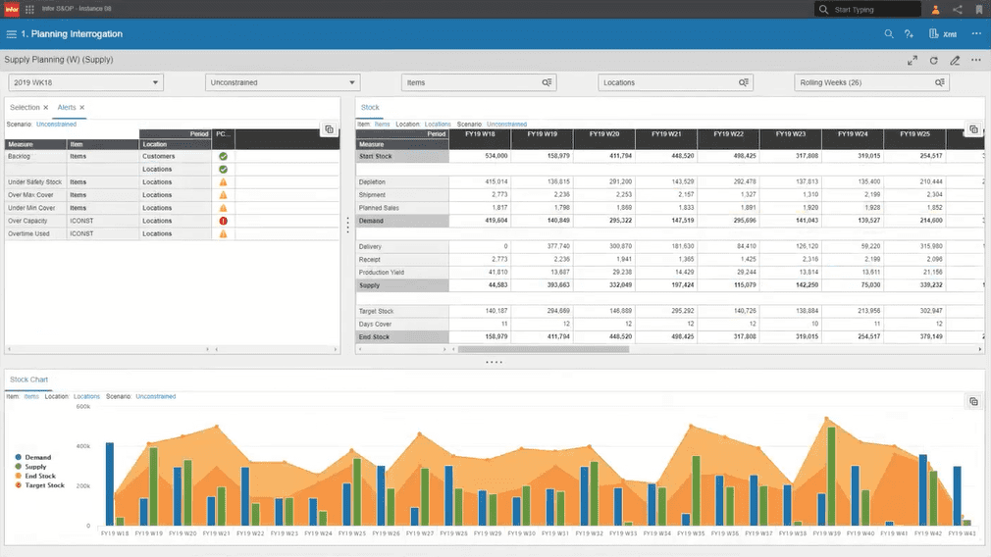Click the share icon in top bar

(x=958, y=10)
